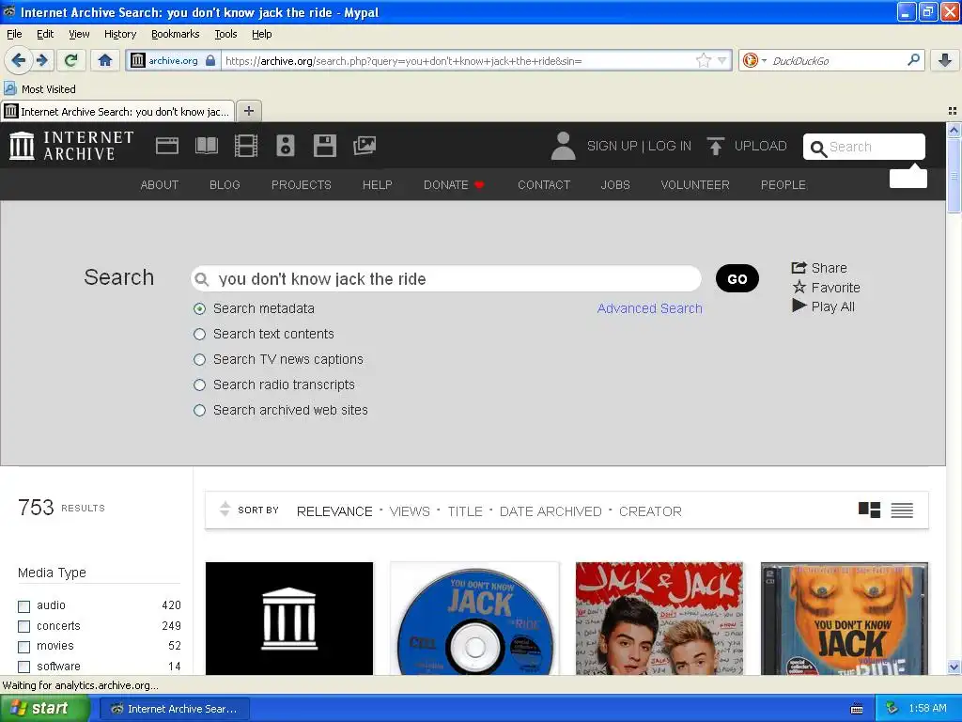962x722 pixels.
Task: Click the page vertical scrollbar thumb
Action: (954, 176)
